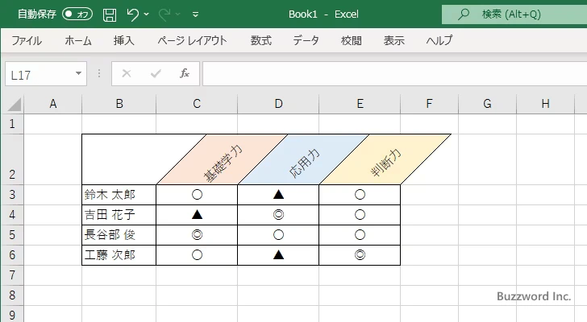
Task: Select 工藤 次郎's ◎ 判断力 cell
Action: click(x=360, y=255)
